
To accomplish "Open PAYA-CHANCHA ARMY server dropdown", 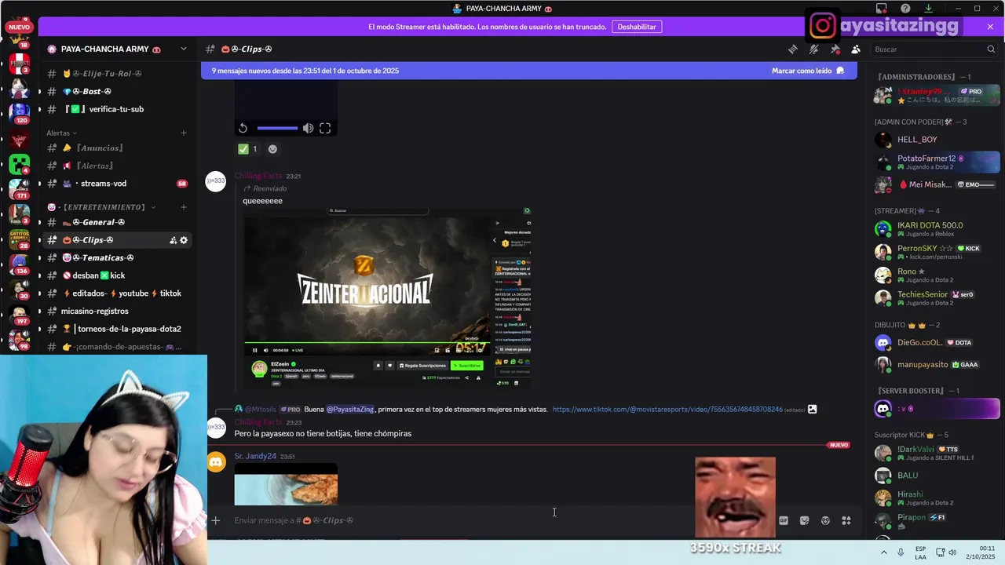I will coord(184,49).
